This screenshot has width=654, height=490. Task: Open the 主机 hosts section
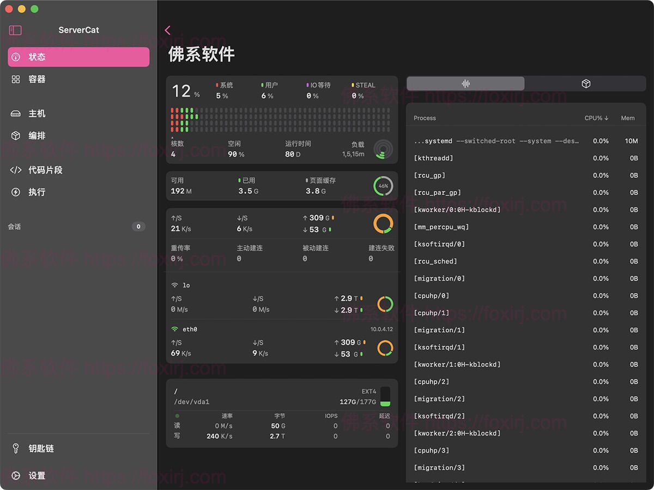pos(37,114)
